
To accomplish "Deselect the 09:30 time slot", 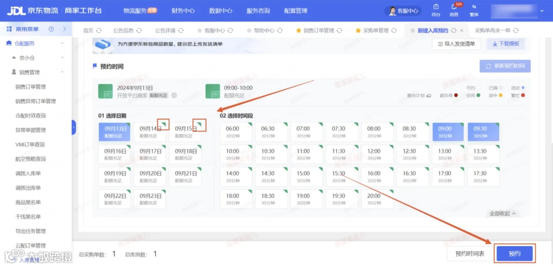I will (x=483, y=132).
